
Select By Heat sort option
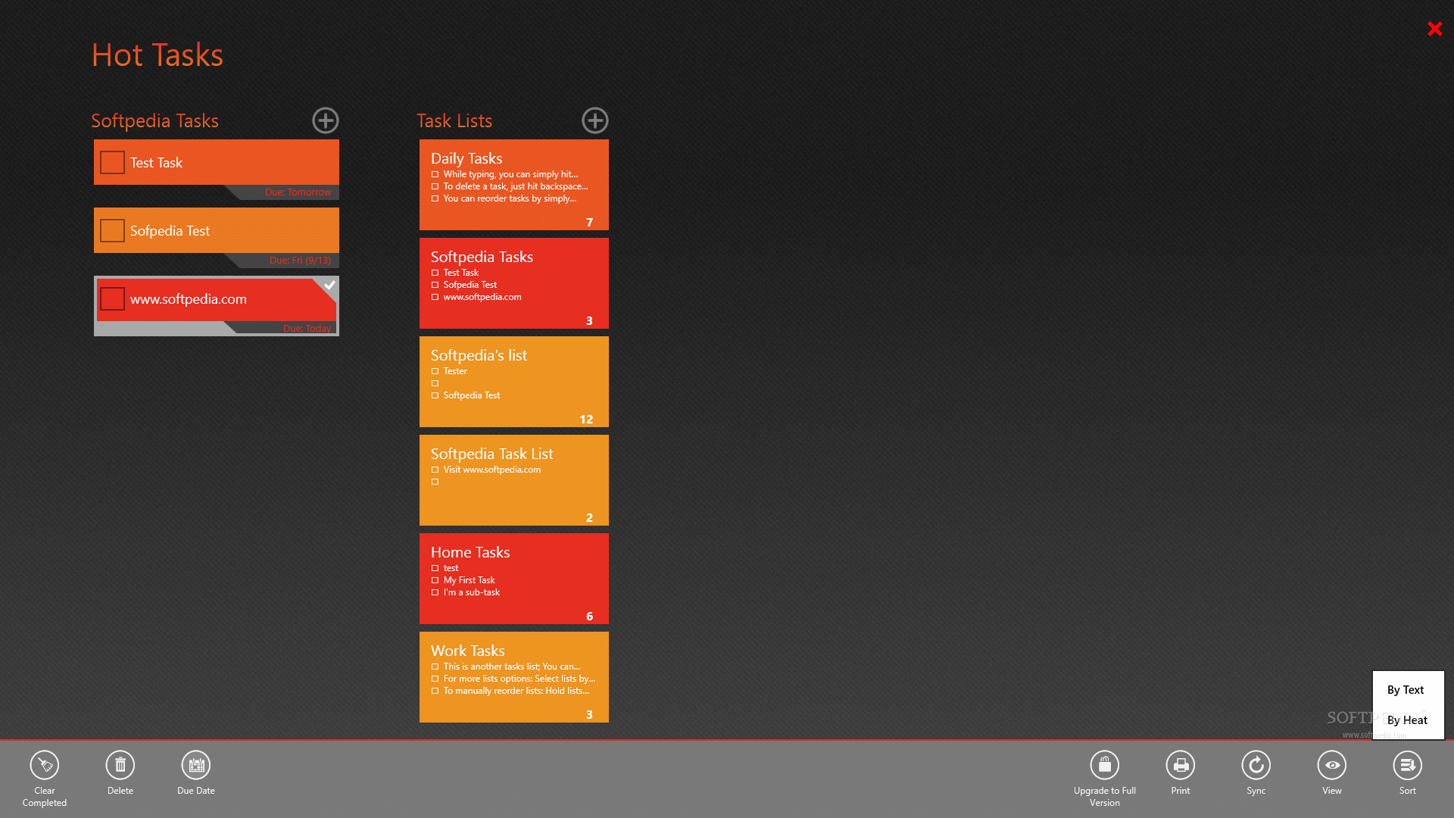pyautogui.click(x=1407, y=720)
